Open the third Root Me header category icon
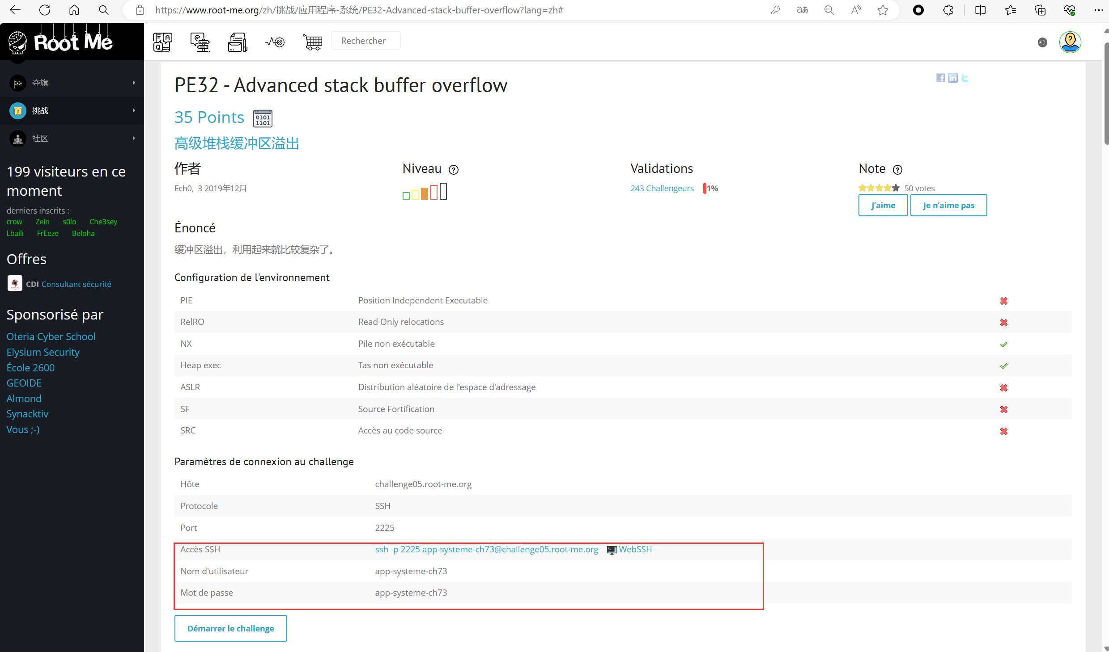Screen dimensions: 1109x652 238,42
